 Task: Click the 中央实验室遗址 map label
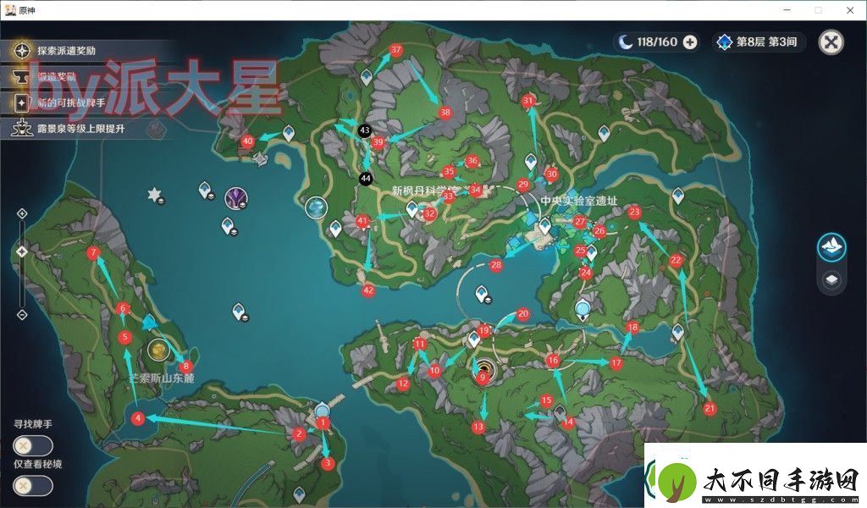pyautogui.click(x=579, y=201)
